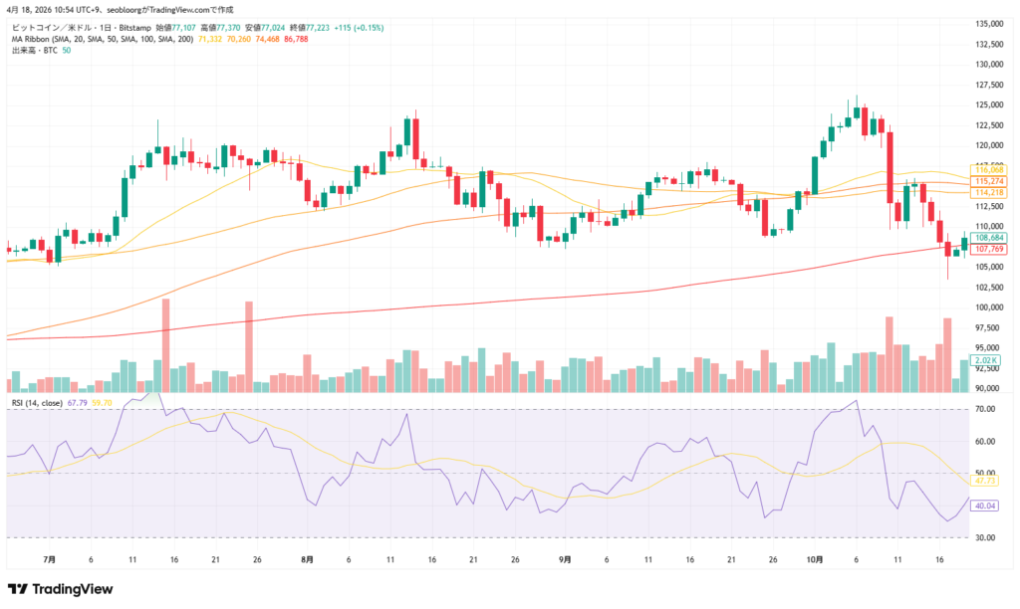The width and height of the screenshot is (1020, 609).
Task: Click the 47.73 RSI average tag
Action: pyautogui.click(x=985, y=481)
